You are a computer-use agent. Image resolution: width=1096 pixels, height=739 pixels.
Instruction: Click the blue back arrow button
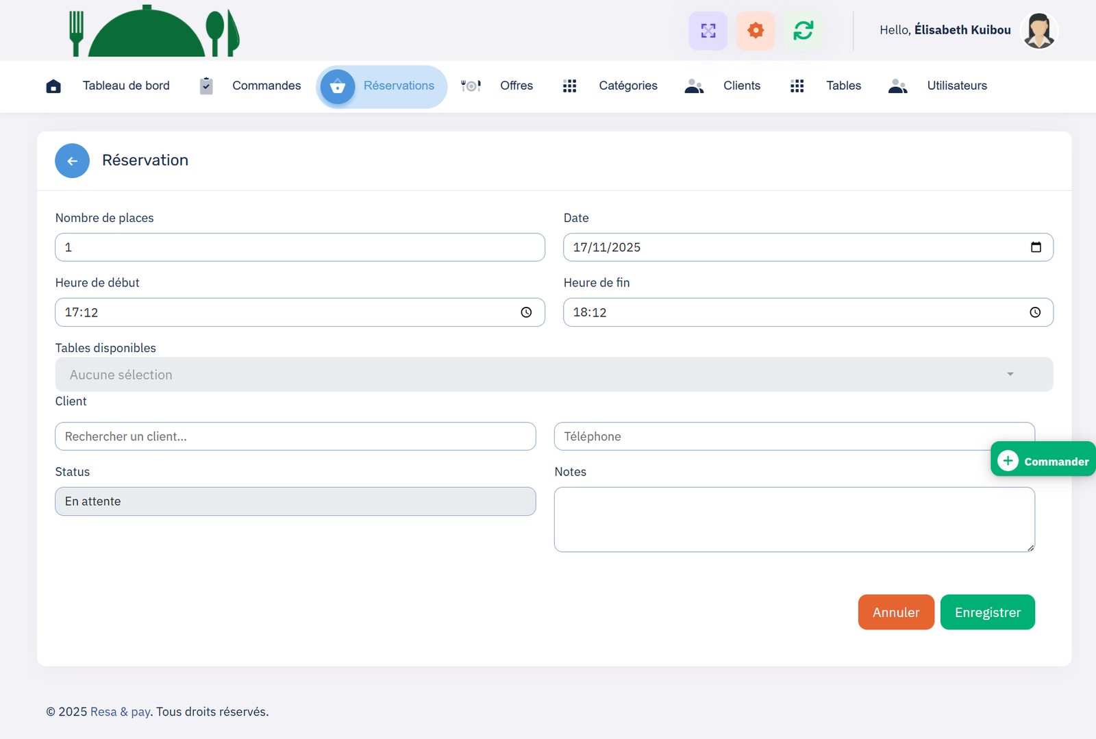pos(72,161)
